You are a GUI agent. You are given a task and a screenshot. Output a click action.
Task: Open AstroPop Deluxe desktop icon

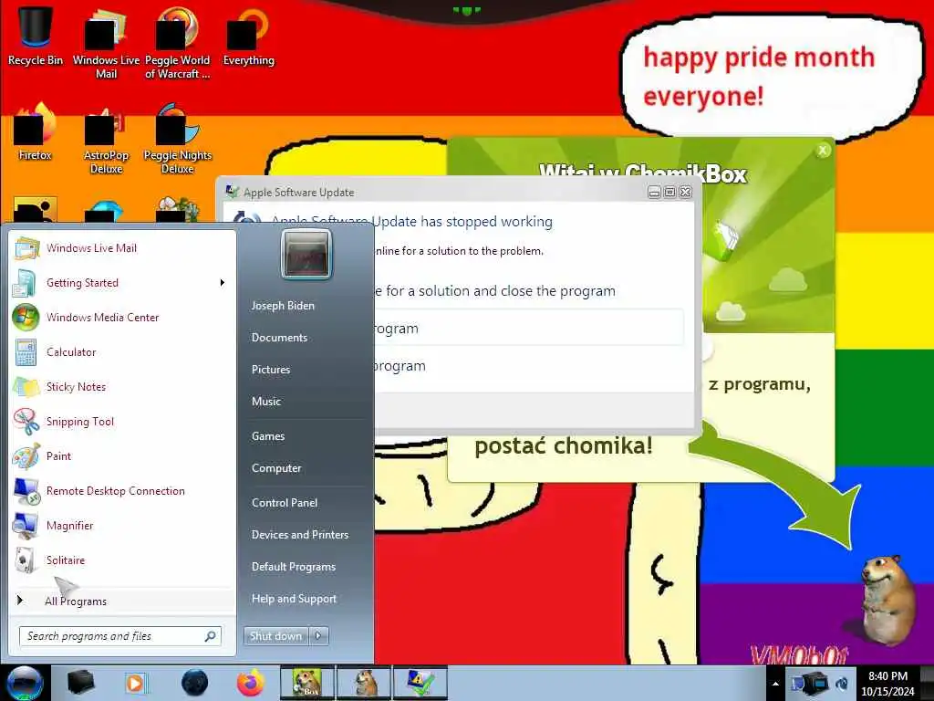(106, 139)
